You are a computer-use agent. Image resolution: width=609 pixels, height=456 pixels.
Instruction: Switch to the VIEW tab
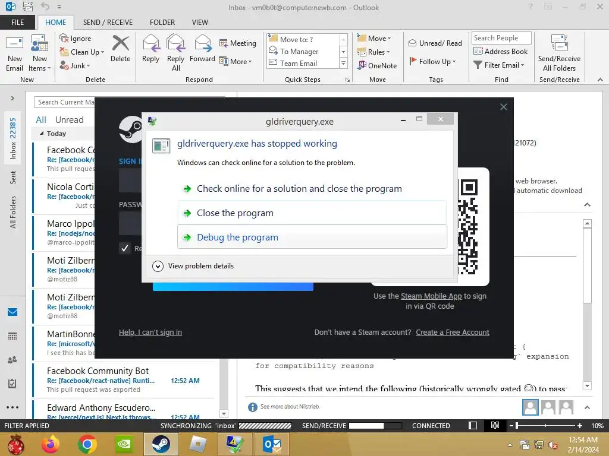(x=200, y=23)
